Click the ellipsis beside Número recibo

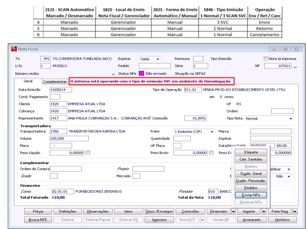pos(113,73)
